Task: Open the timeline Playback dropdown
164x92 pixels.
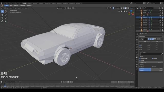Action: 7,82
